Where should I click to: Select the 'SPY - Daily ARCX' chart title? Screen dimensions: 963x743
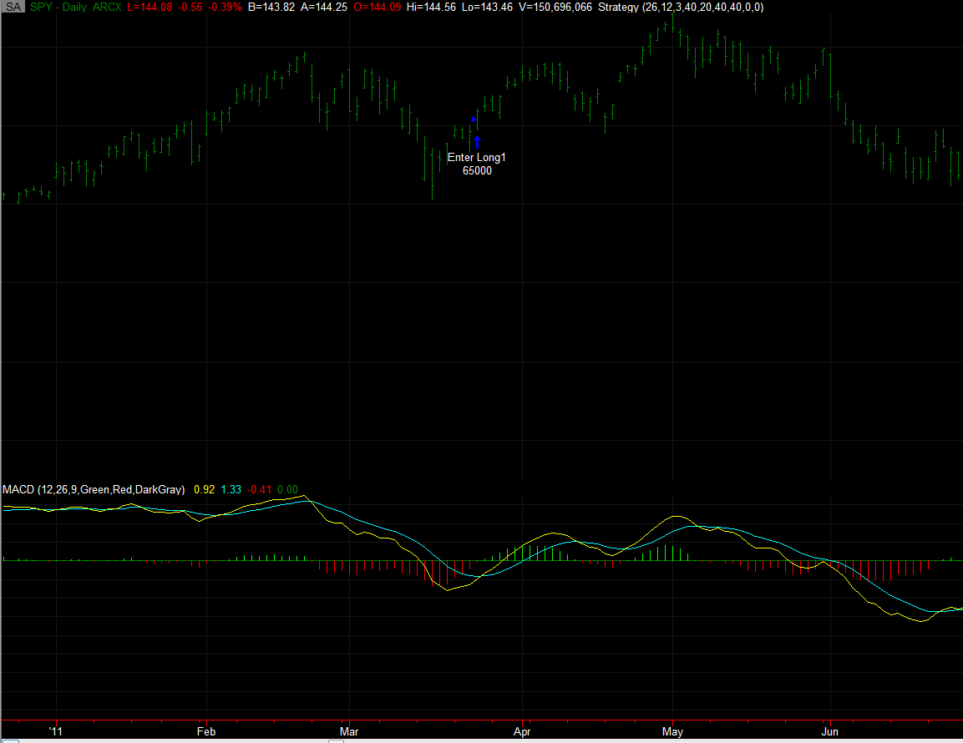(75, 7)
